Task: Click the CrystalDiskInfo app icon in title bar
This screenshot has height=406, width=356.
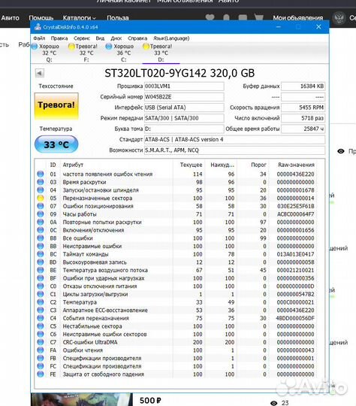Action: [x=38, y=27]
